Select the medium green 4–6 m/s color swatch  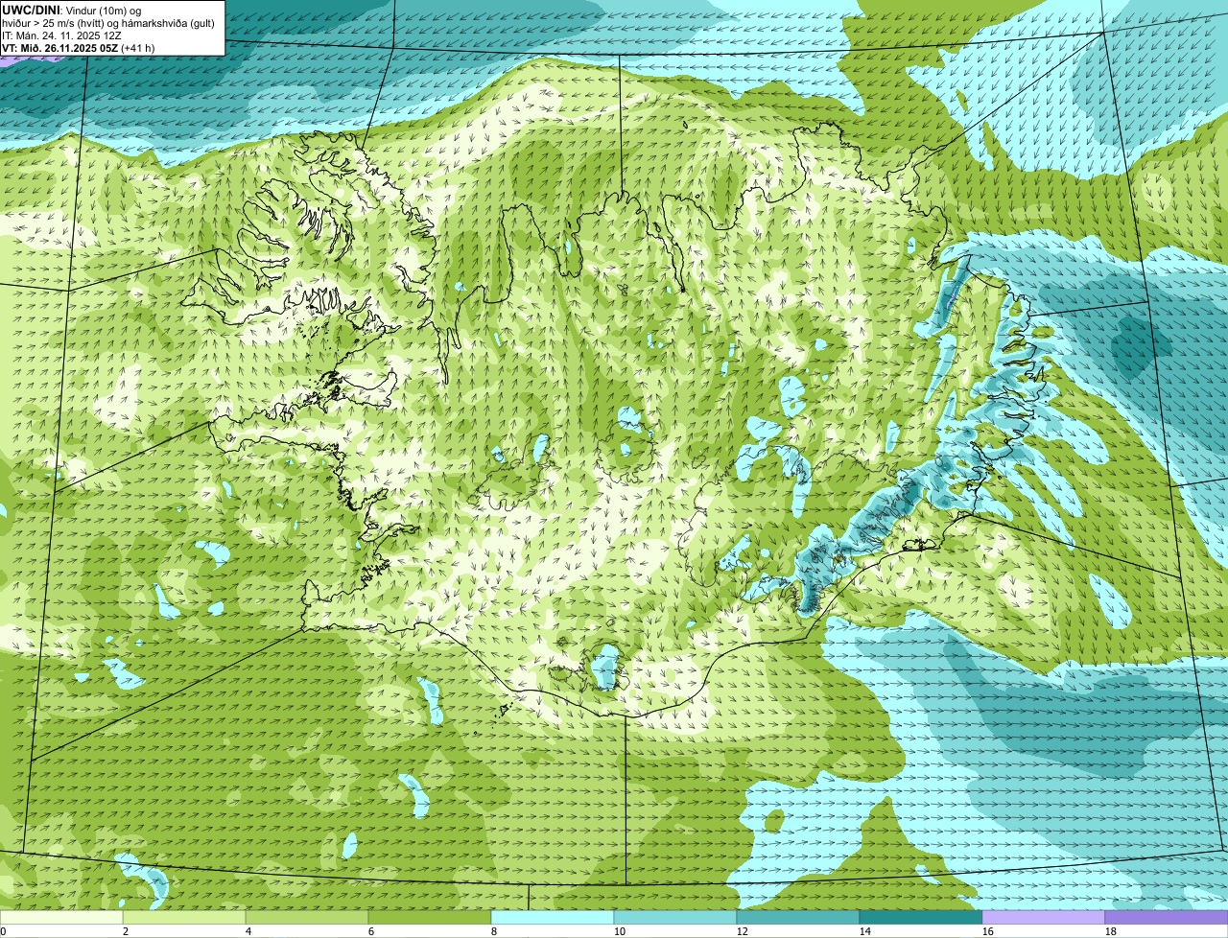click(x=307, y=918)
